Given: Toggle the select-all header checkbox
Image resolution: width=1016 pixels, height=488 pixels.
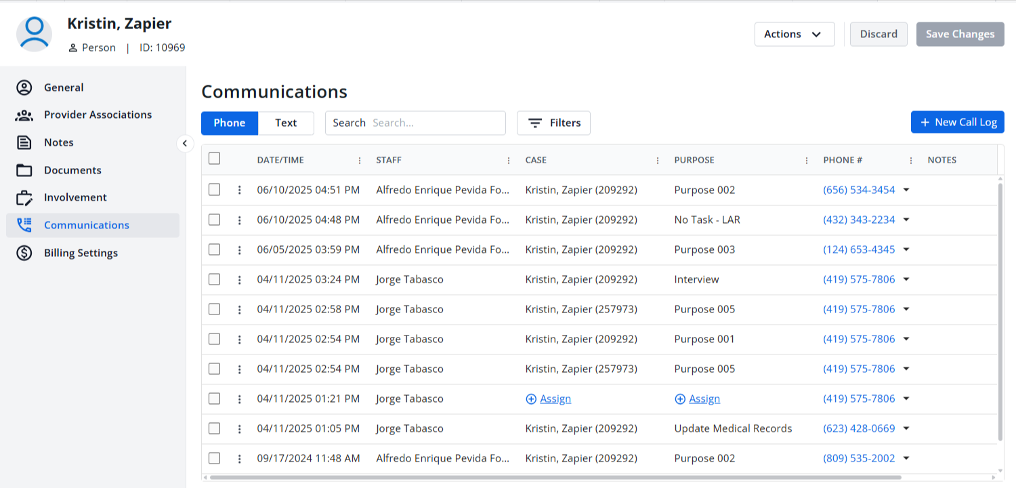Looking at the screenshot, I should click(215, 159).
